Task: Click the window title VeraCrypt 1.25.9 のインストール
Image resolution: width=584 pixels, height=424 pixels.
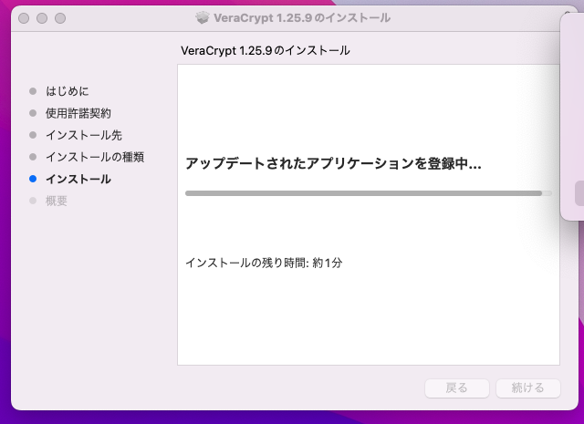Action: [x=302, y=18]
